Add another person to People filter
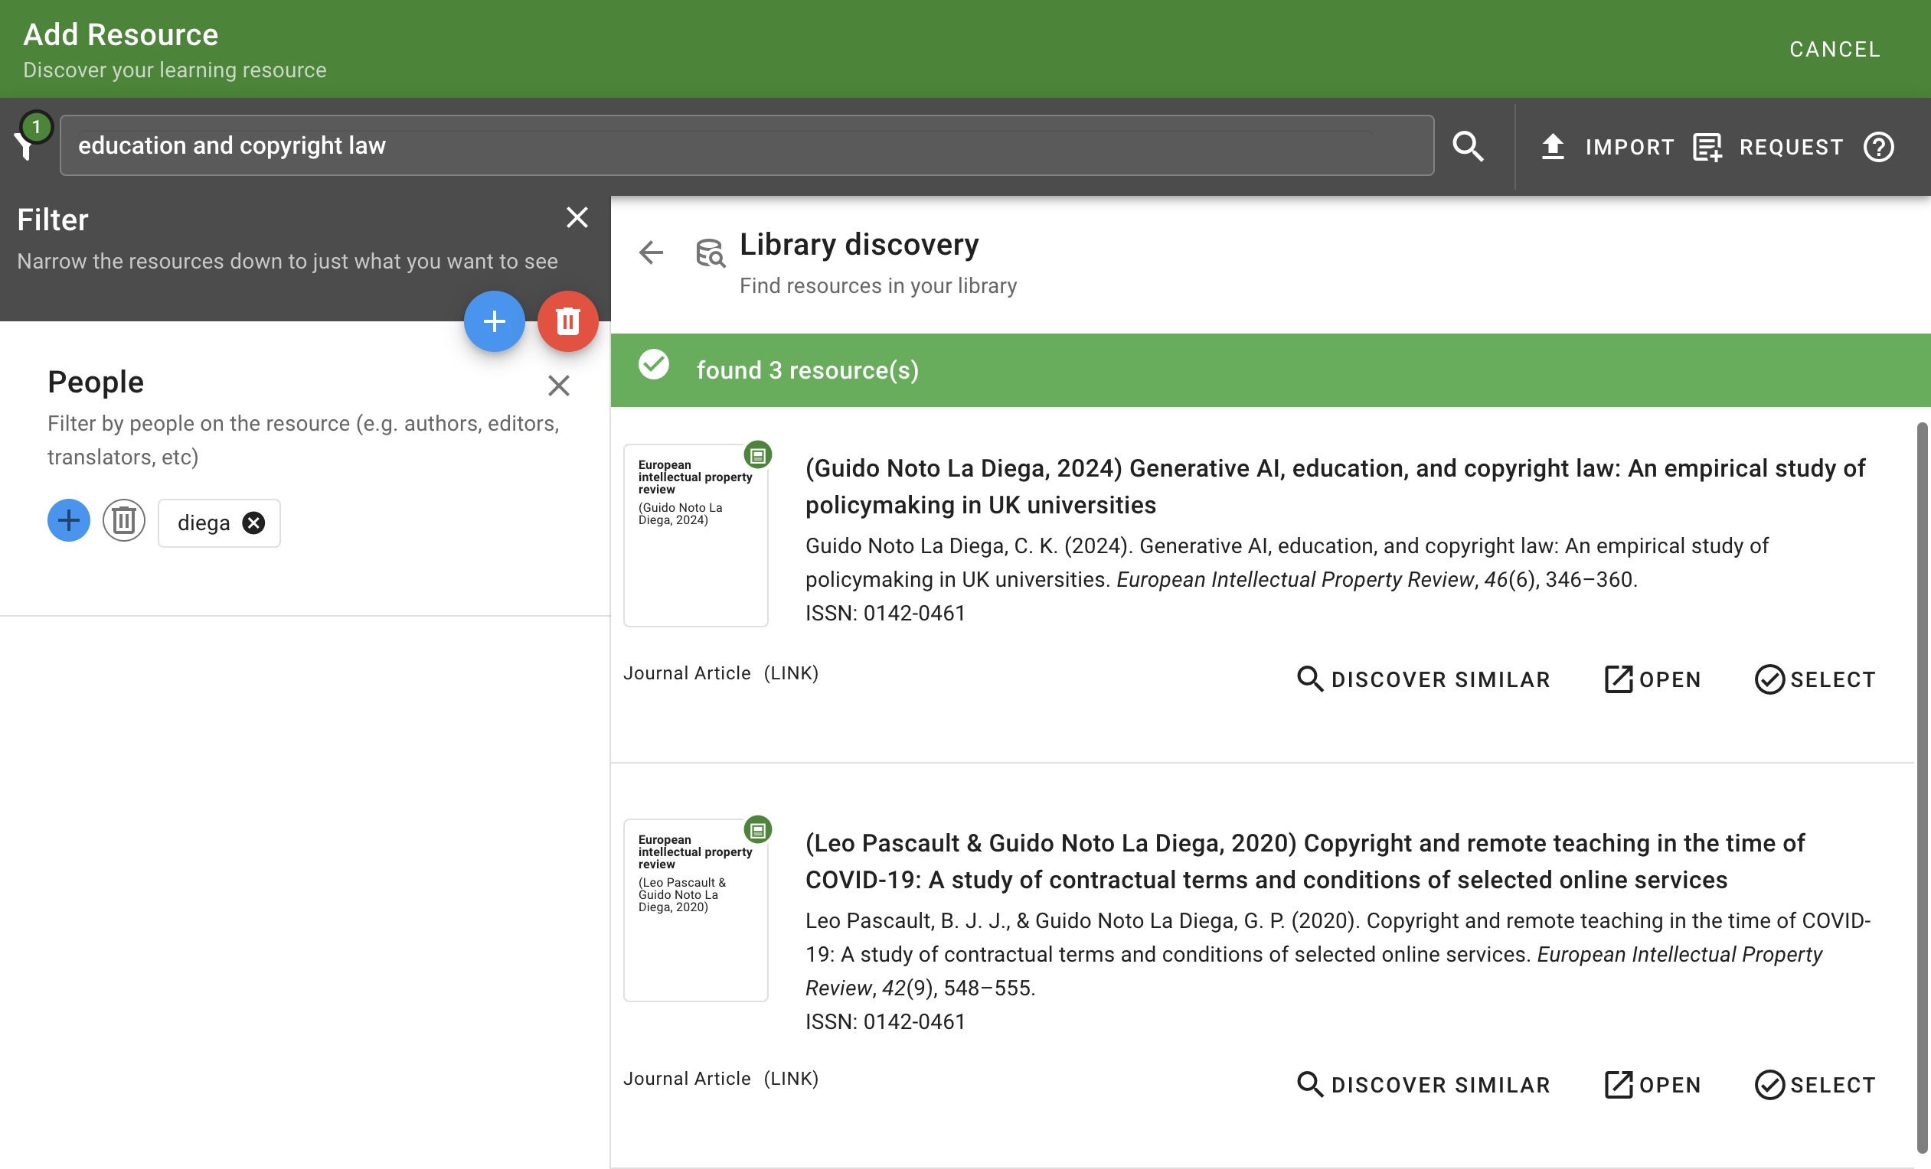This screenshot has height=1169, width=1931. point(68,521)
